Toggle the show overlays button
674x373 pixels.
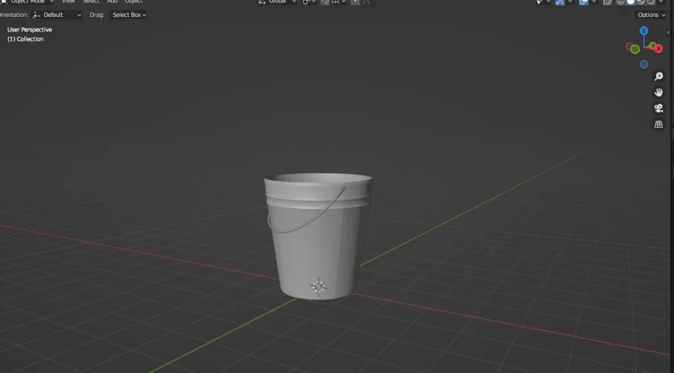pos(584,2)
